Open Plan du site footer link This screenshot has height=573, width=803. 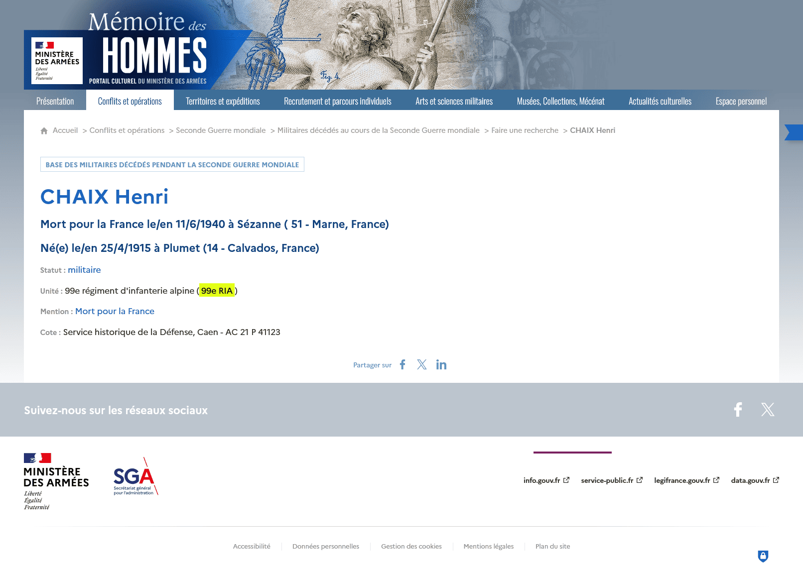pos(553,547)
